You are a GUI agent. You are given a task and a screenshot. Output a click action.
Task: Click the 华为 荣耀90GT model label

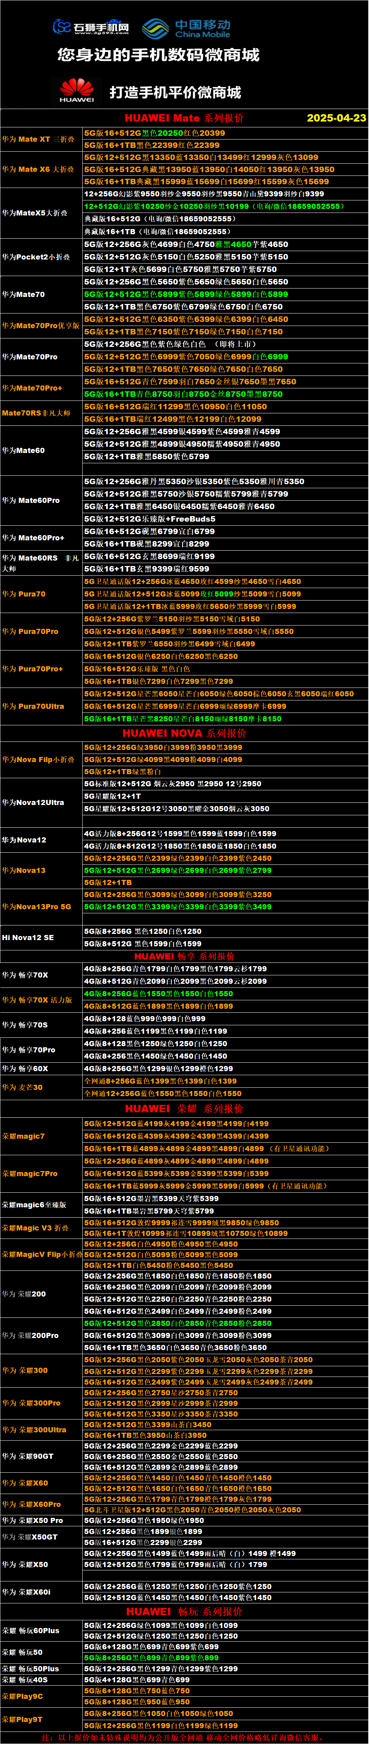tap(28, 1456)
